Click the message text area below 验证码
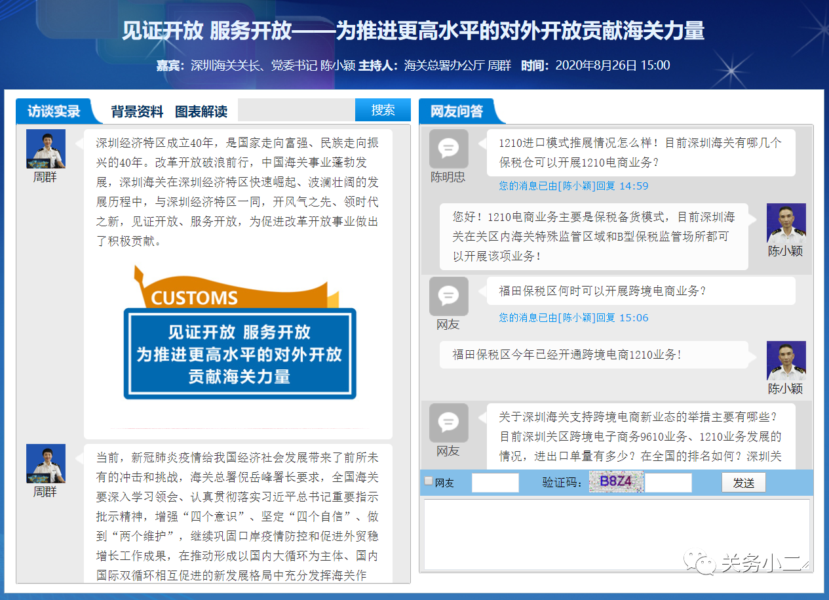 coord(617,534)
